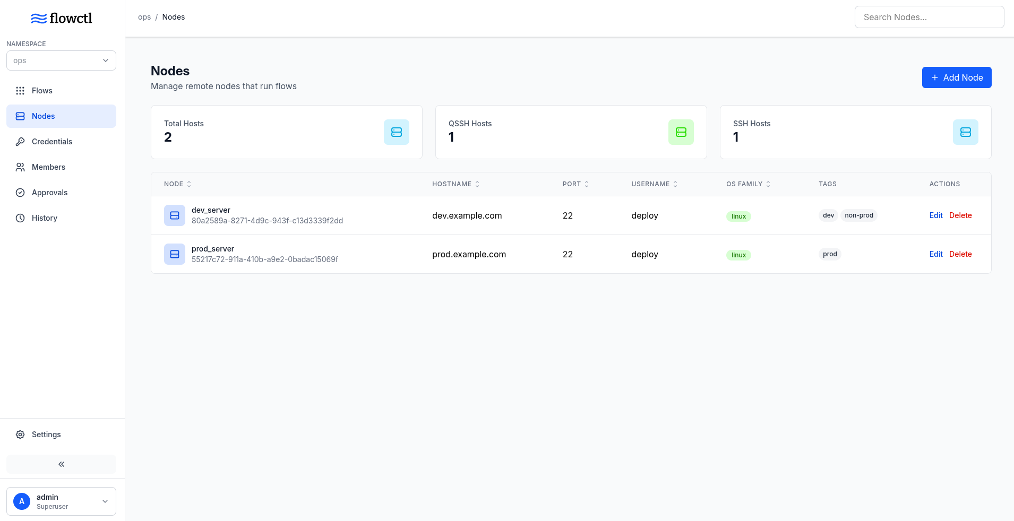Click the dev_server node icon
This screenshot has width=1014, height=521.
coord(174,215)
